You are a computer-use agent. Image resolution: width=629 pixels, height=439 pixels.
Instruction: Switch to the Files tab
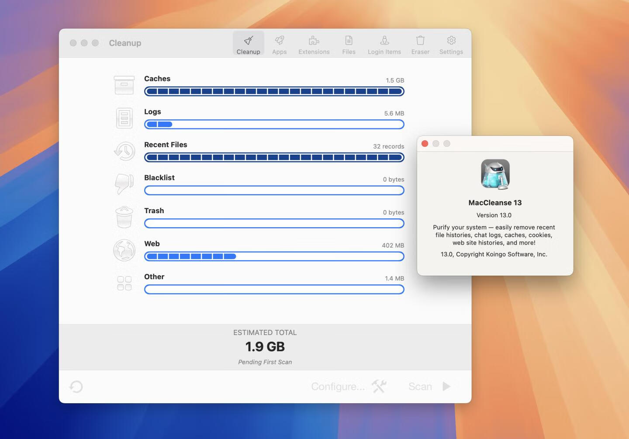(349, 44)
